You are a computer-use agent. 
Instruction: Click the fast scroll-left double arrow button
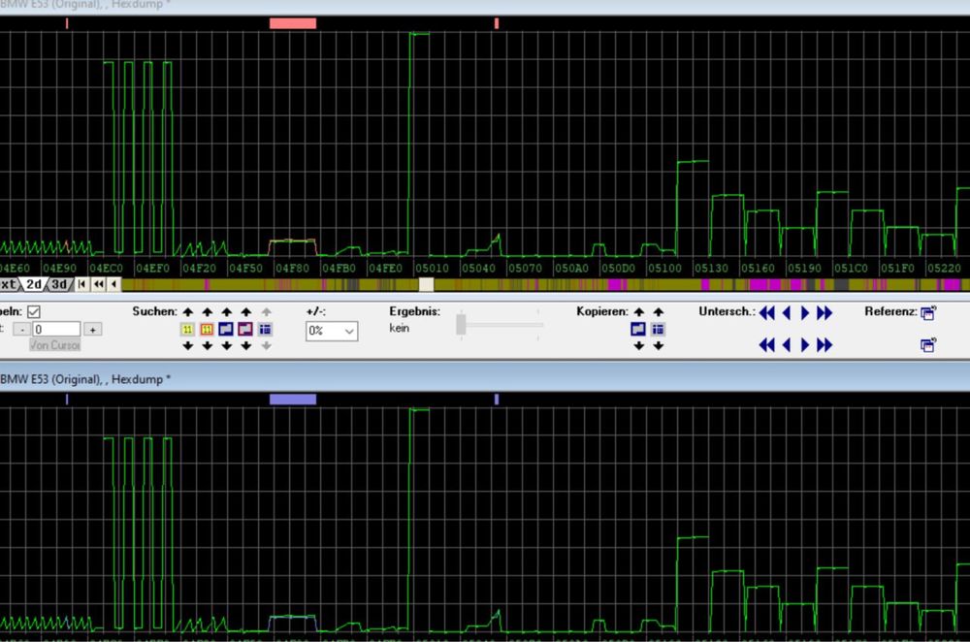click(98, 284)
